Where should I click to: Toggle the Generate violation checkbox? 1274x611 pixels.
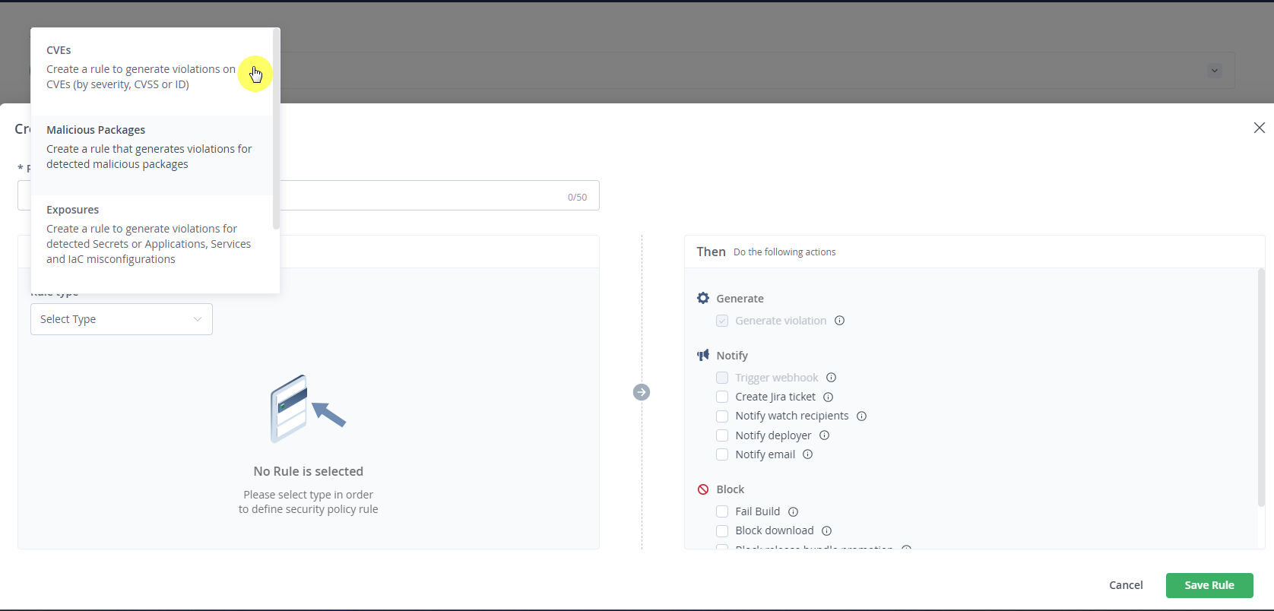tap(722, 321)
